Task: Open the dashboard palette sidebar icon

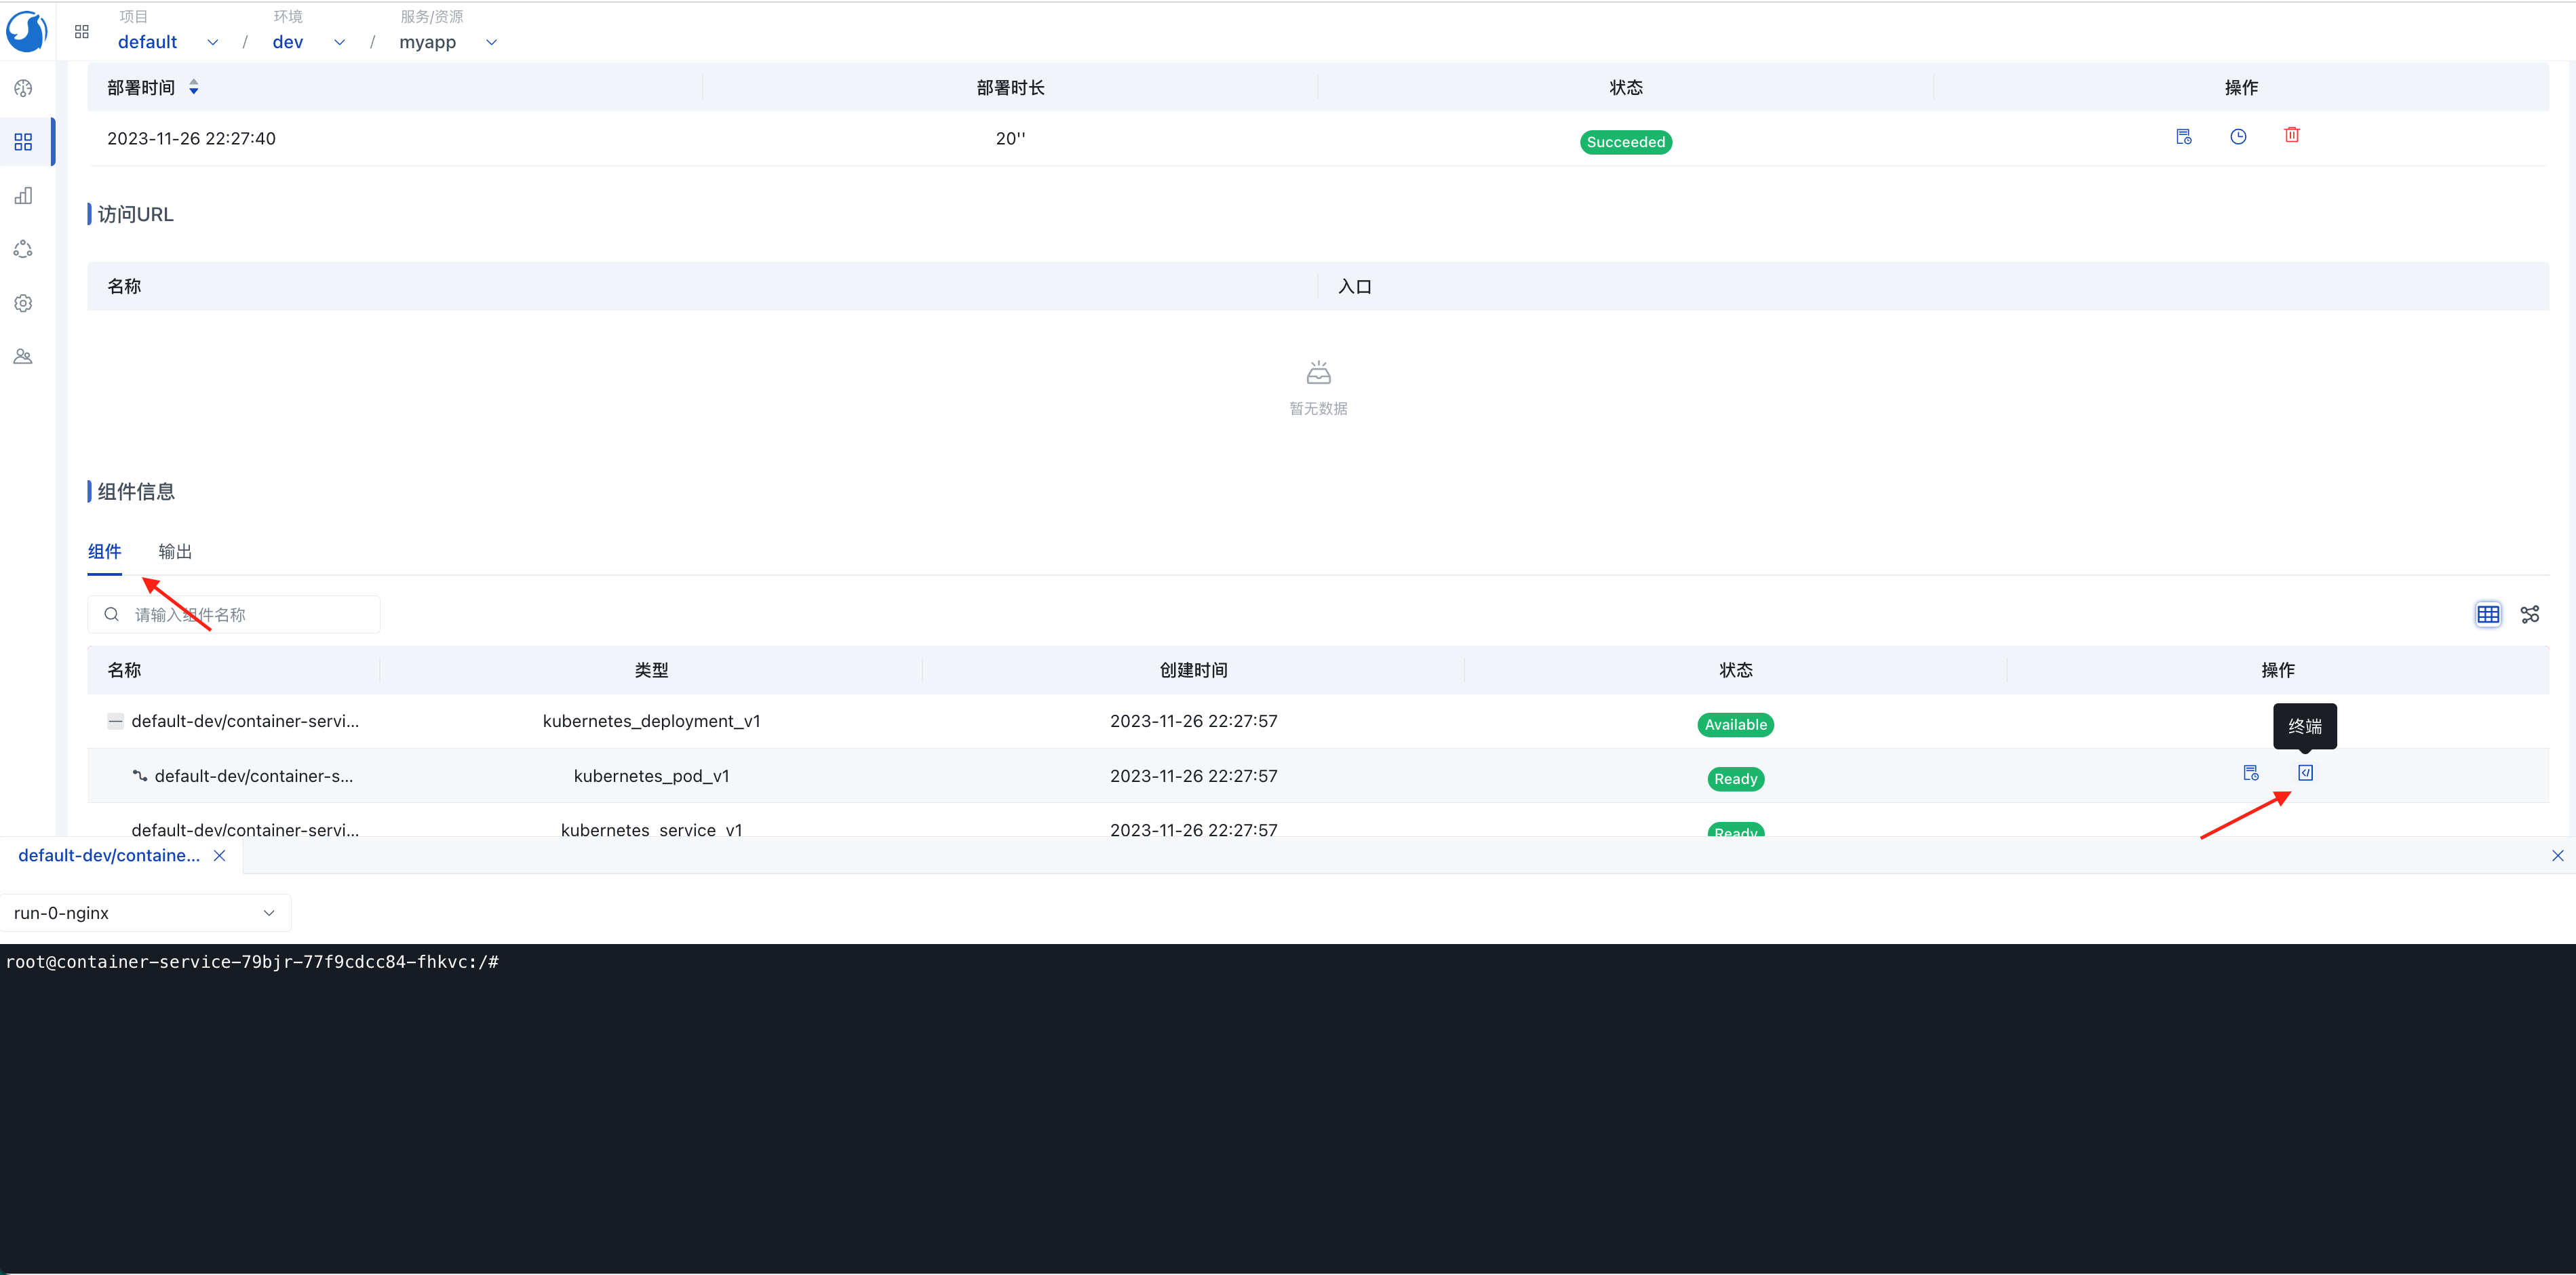Action: coord(23,89)
